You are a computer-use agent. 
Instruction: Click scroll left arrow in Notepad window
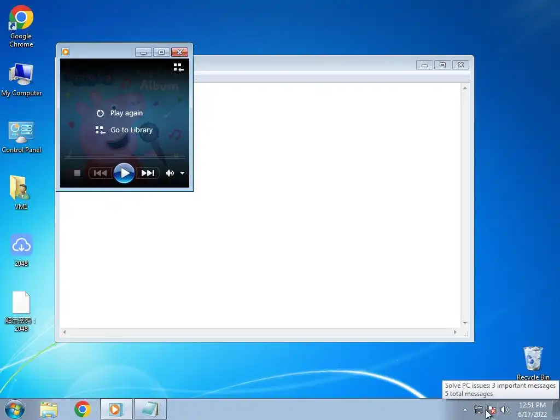click(x=65, y=332)
